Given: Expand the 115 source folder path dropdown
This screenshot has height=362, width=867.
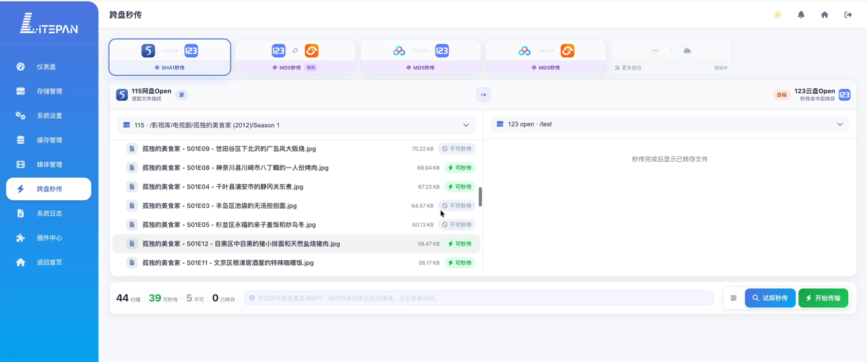Looking at the screenshot, I should (x=296, y=125).
